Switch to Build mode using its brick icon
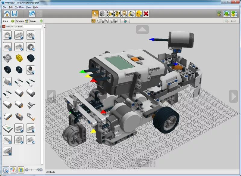 [x=220, y=14]
